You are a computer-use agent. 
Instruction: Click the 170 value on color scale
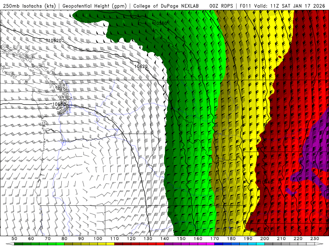[215, 239]
